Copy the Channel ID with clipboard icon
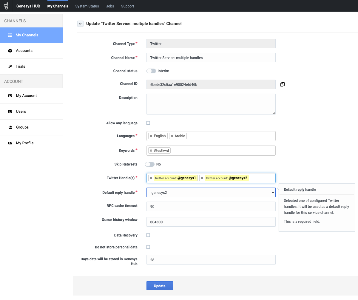 click(282, 84)
